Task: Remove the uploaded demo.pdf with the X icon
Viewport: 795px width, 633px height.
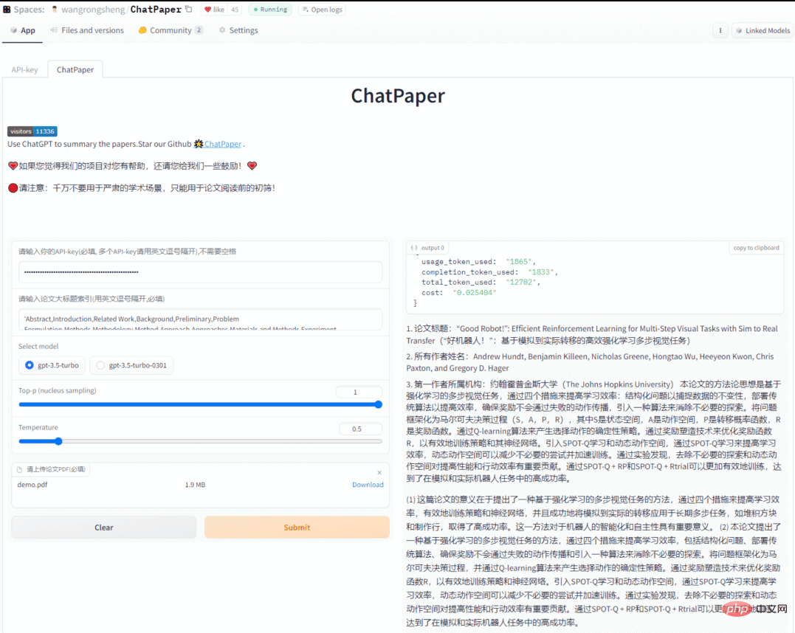Action: [379, 472]
